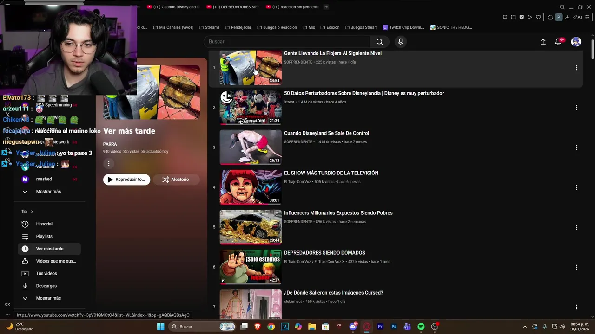Show hidden system tray icons chevron
Screen dimensions: 595x334
[x=525, y=327]
